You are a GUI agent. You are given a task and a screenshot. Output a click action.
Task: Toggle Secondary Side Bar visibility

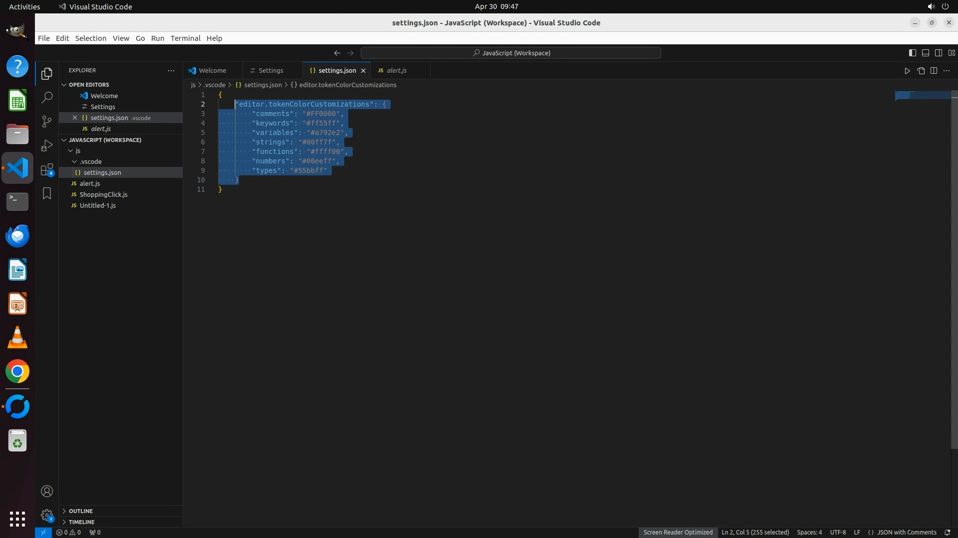[938, 53]
